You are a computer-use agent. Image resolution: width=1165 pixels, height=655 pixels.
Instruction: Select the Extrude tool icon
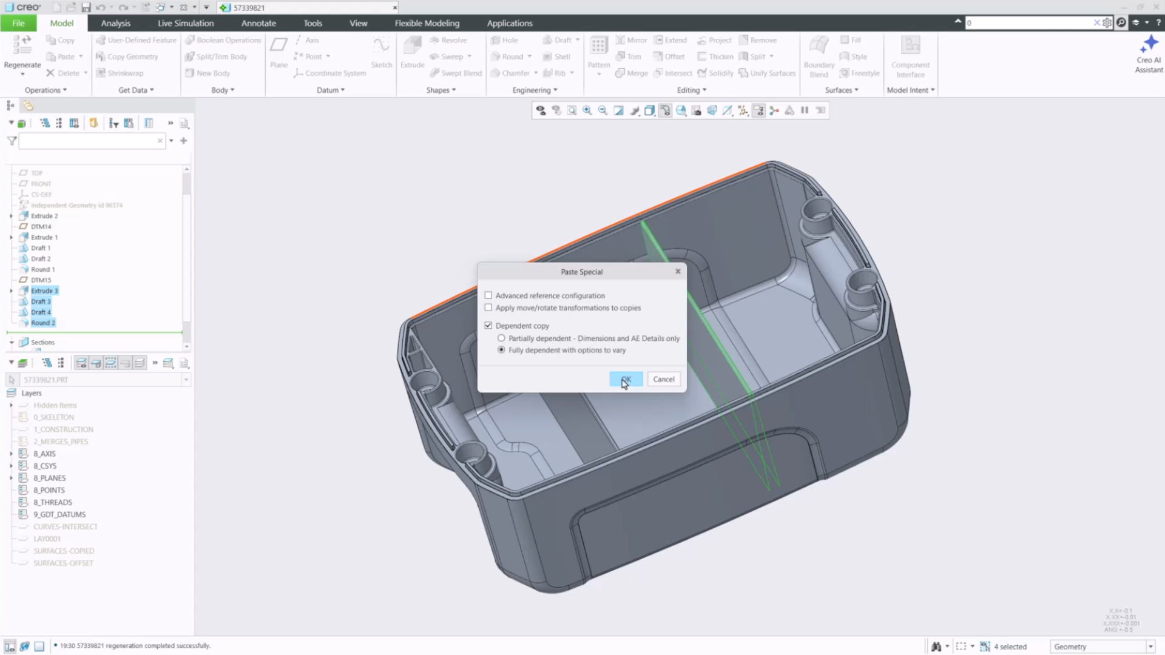412,46
